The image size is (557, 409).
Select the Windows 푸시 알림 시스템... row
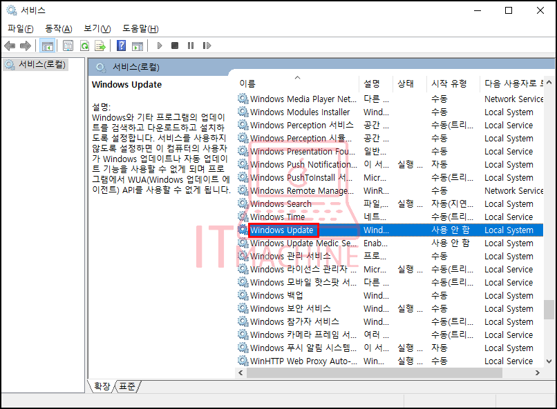[x=390, y=348]
